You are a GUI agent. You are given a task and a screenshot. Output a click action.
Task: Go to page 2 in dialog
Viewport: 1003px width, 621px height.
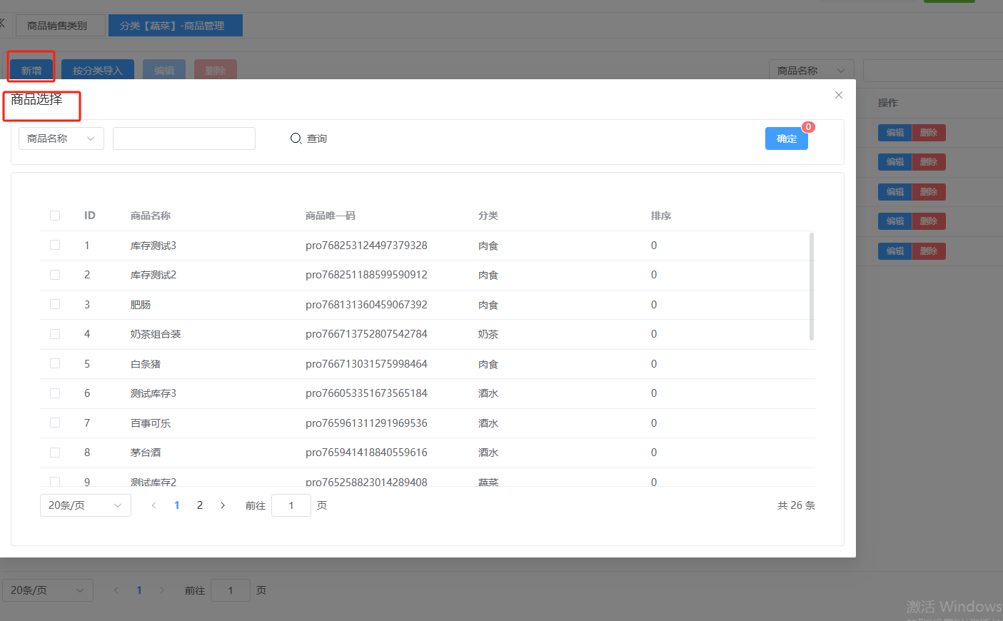(200, 505)
